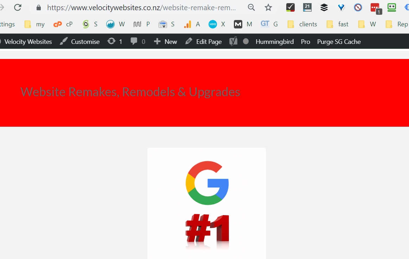Click Purge SG Cache

[339, 41]
